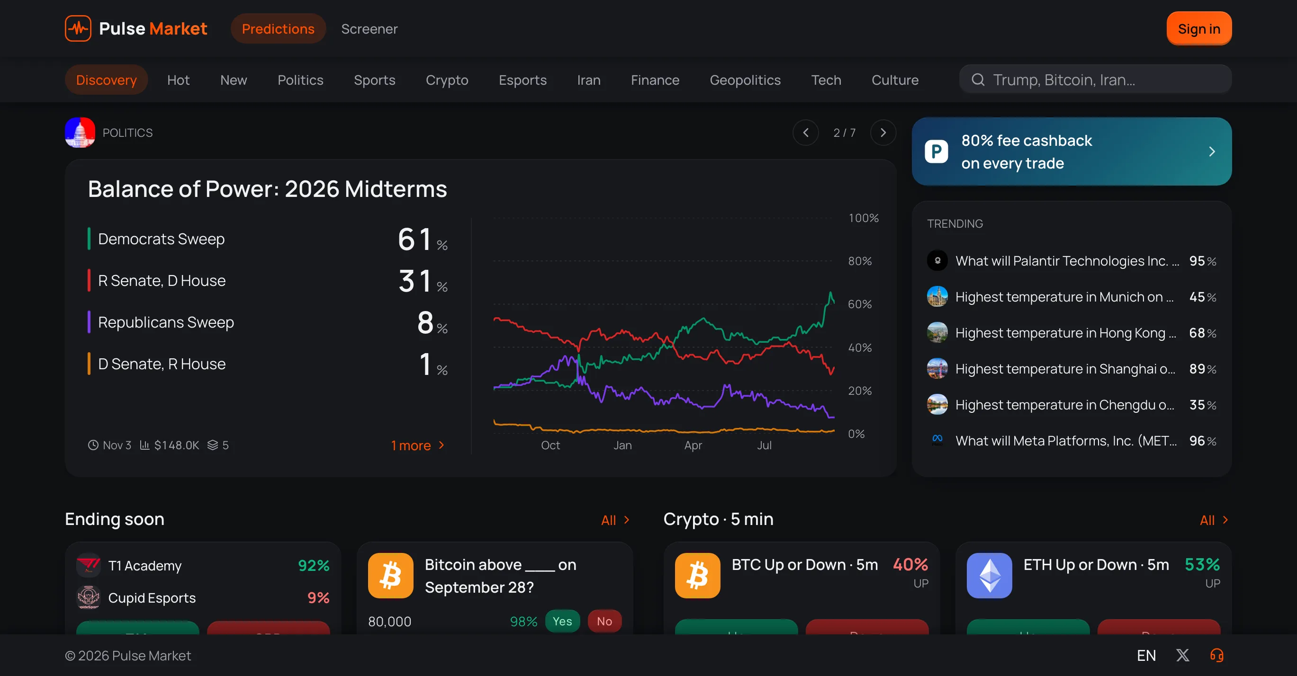Click the clock icon next to Nov 3

pyautogui.click(x=93, y=445)
